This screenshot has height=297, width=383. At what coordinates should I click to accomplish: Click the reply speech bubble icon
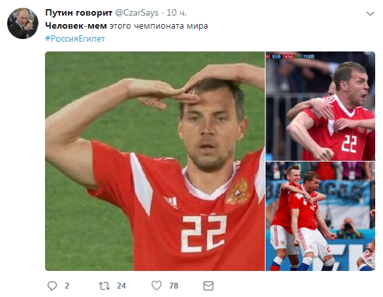52,285
